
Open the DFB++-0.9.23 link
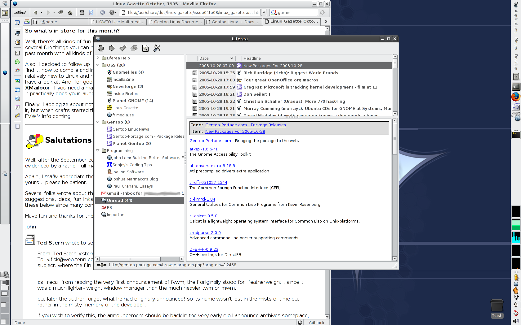point(204,249)
